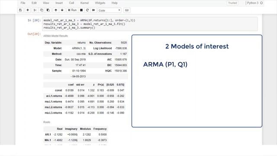Open the Edit menu
Viewport: 277px width, 156px height.
[x=34, y=3]
